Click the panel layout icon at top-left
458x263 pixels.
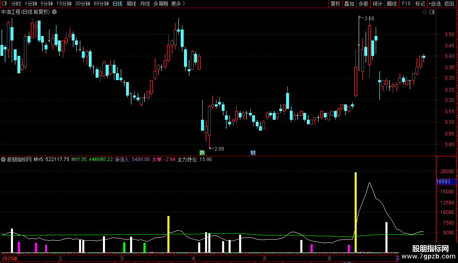click(x=4, y=4)
